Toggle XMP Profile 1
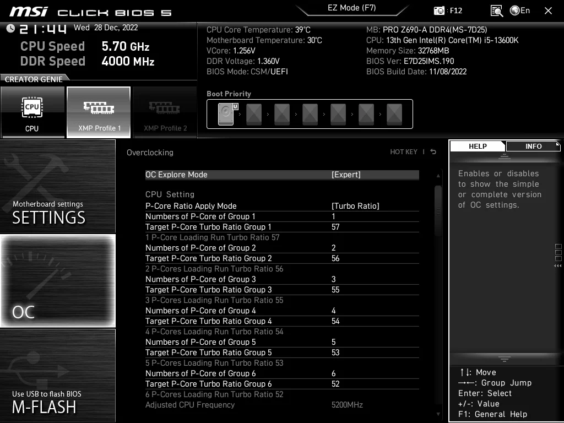 pyautogui.click(x=99, y=112)
